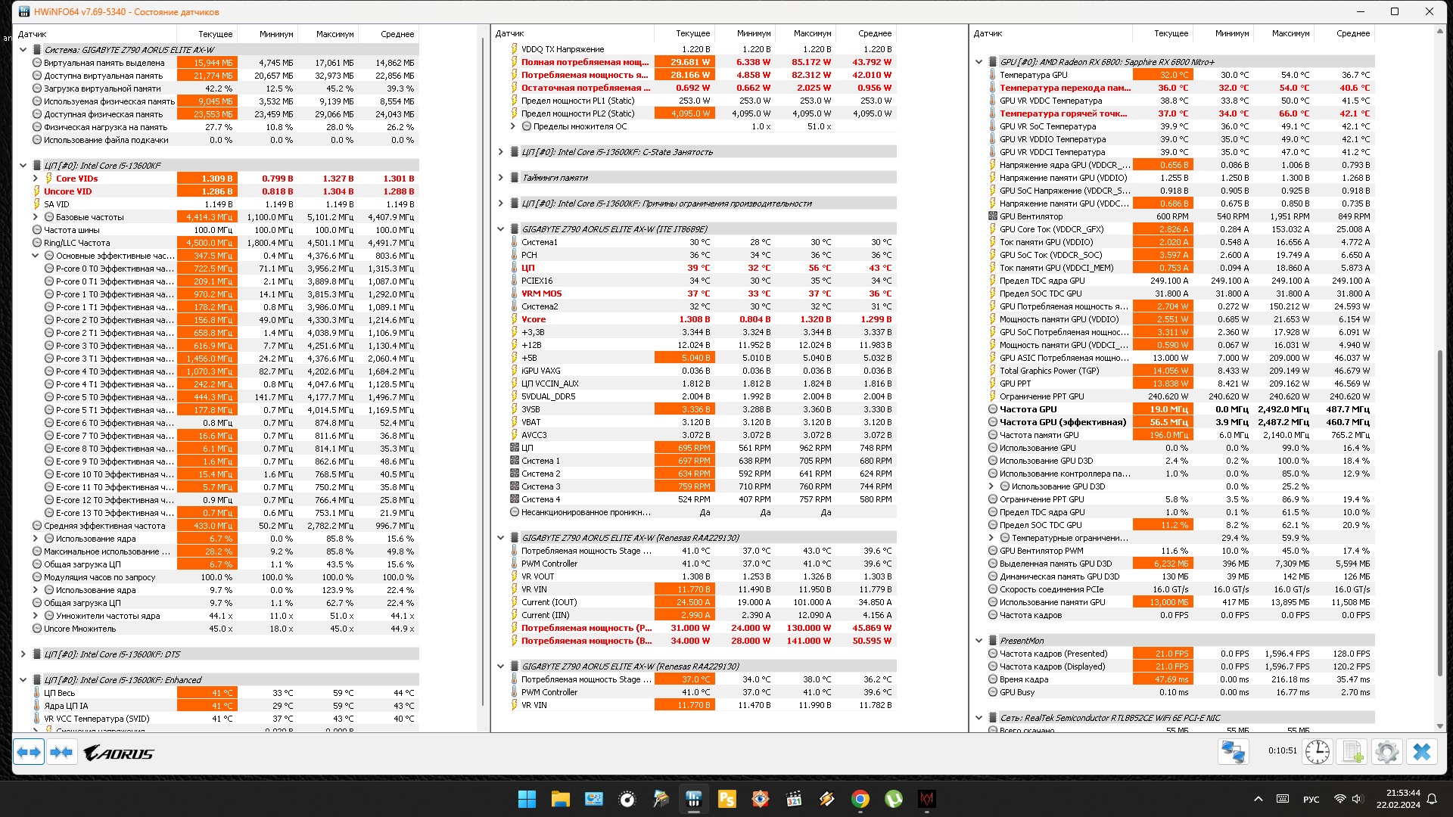1453x817 pixels.
Task: Click the expand columns arrows button
Action: pos(29,752)
